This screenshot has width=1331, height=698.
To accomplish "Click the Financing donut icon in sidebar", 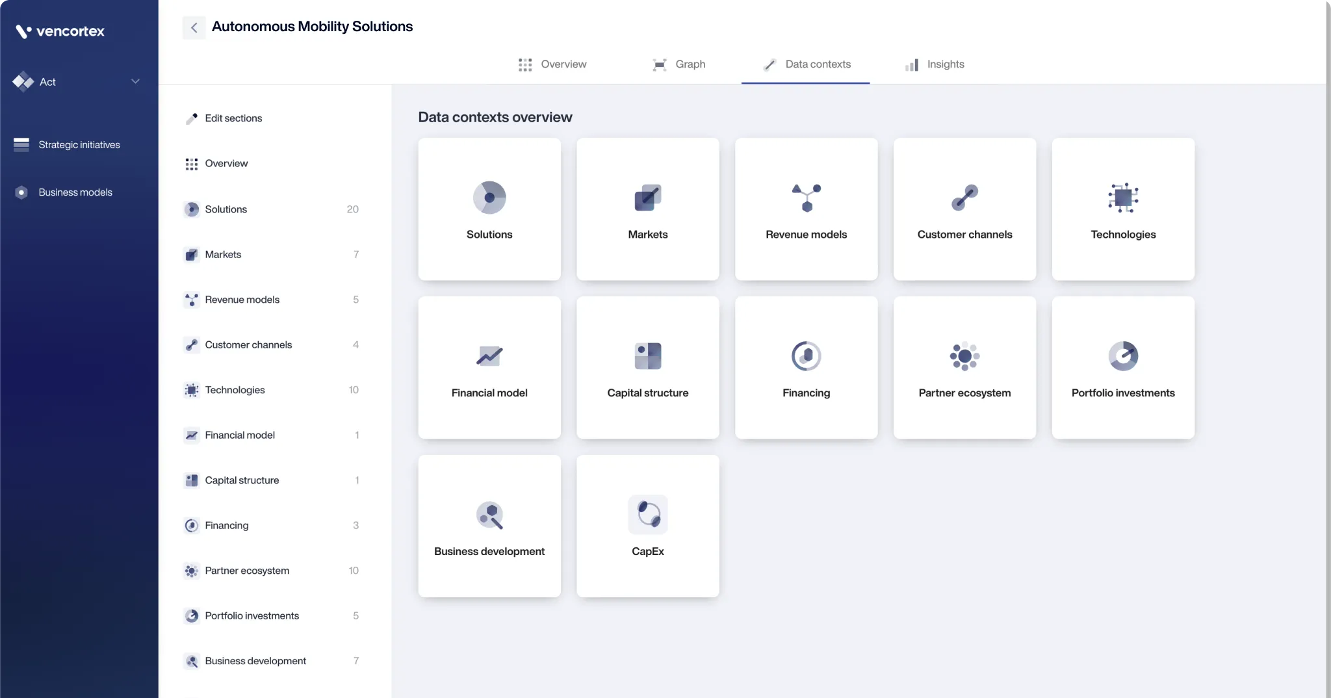I will click(x=191, y=525).
